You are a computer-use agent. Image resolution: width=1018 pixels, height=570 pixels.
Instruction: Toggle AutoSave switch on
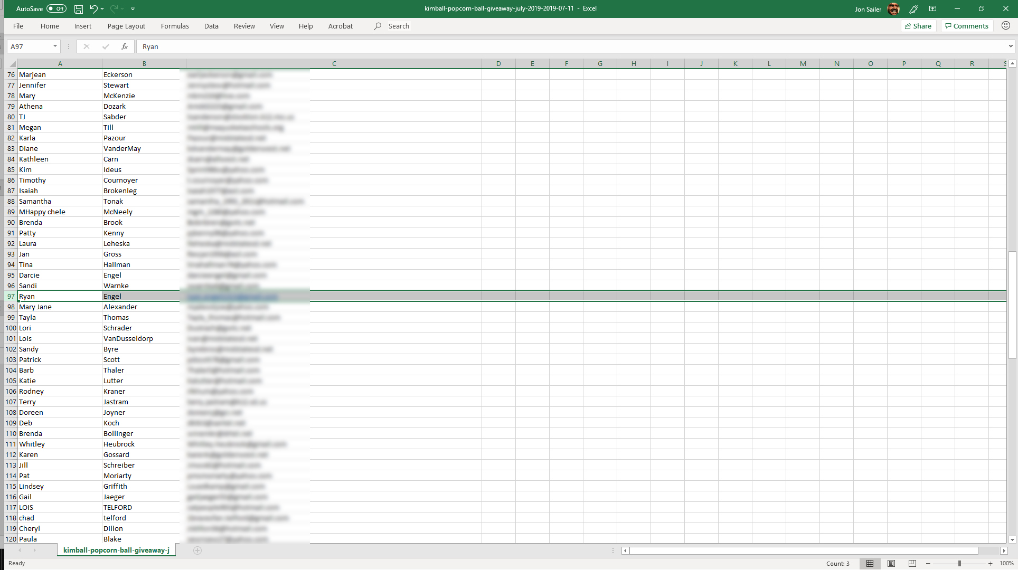[56, 9]
